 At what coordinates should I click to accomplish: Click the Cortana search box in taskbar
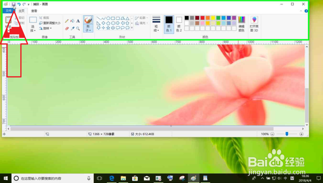(x=53, y=178)
